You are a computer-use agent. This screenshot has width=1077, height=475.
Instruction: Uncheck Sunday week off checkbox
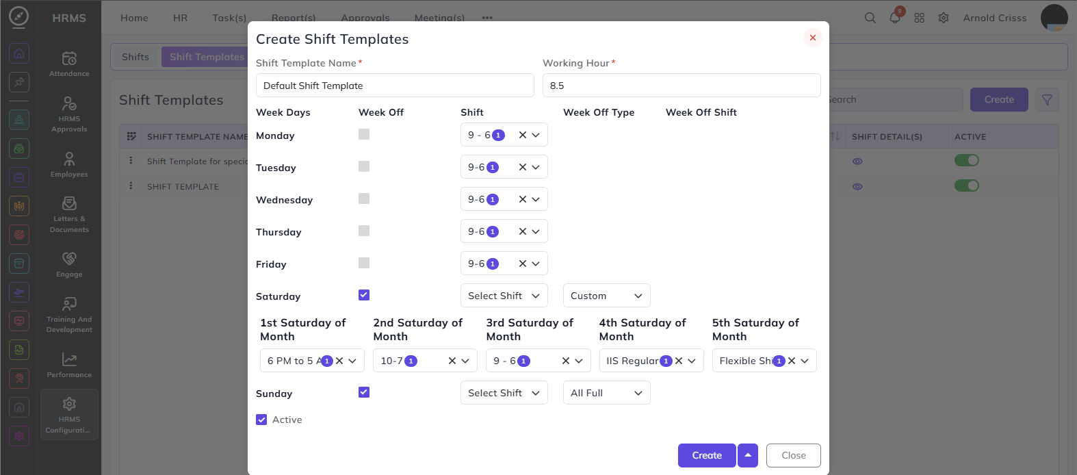364,392
